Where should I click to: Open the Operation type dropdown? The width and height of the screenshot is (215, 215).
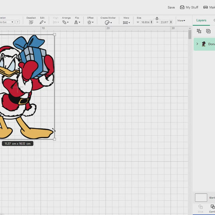(x=7, y=22)
